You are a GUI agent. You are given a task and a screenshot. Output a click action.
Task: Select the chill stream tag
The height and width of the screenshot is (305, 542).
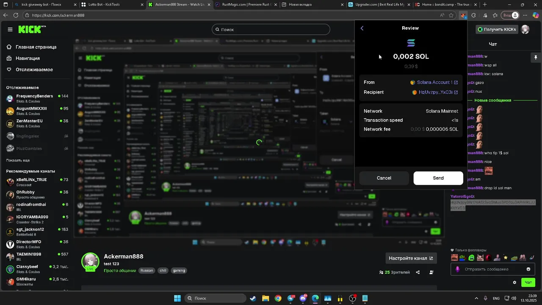pyautogui.click(x=163, y=270)
